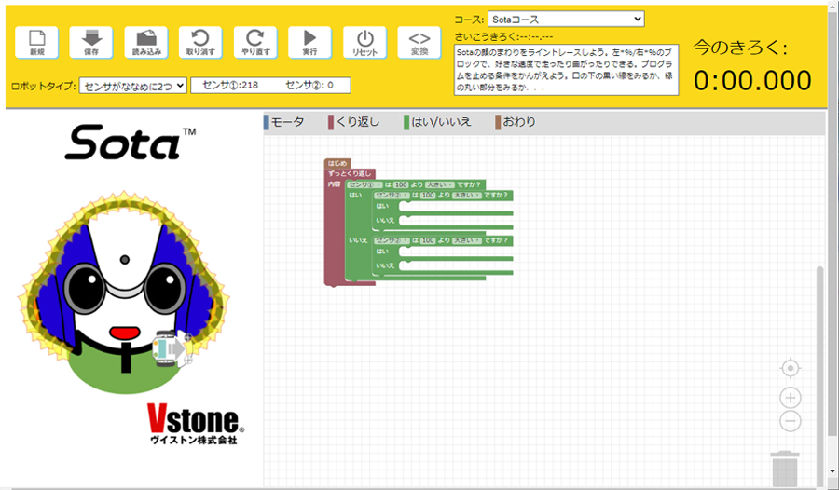Image resolution: width=839 pixels, height=490 pixels.
Task: Open the ロボットタイプ dropdown
Action: click(x=132, y=86)
